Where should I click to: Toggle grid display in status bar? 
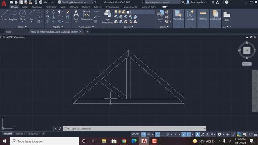144,134
